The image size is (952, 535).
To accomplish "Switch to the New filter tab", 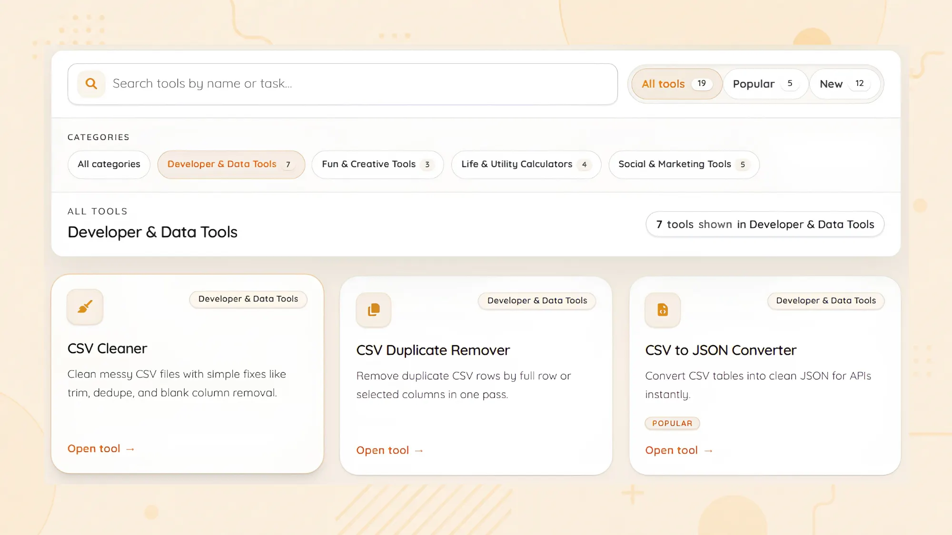I will (x=845, y=84).
